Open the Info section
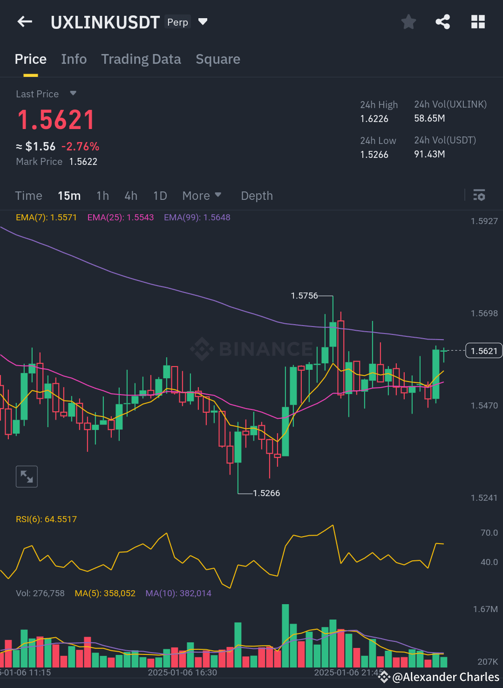This screenshot has height=688, width=503. pyautogui.click(x=74, y=59)
